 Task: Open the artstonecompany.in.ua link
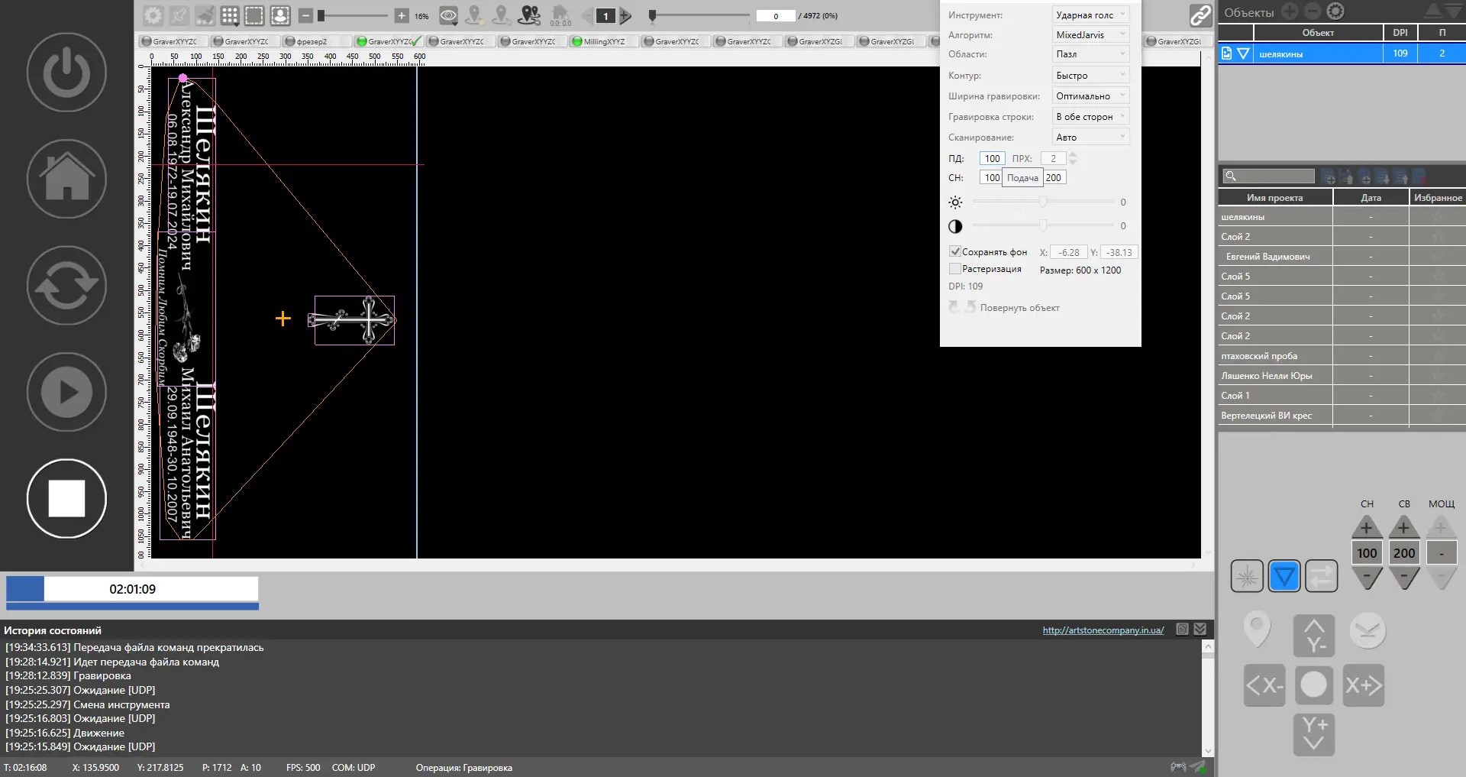[x=1103, y=630]
